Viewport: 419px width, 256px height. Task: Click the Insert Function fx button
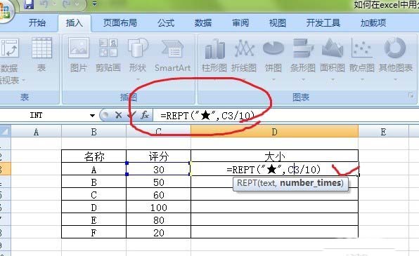[x=145, y=115]
